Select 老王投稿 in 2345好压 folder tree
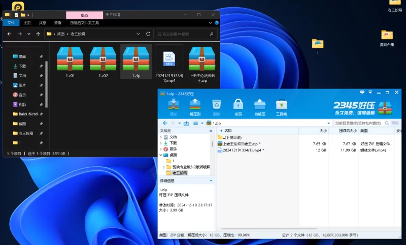 (x=177, y=173)
